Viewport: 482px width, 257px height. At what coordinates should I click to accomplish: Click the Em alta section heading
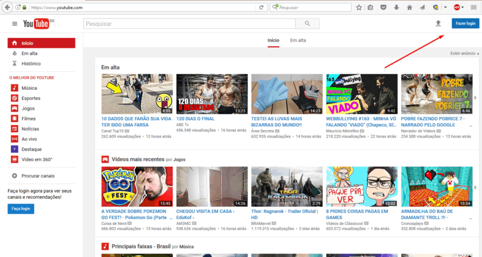pos(110,67)
